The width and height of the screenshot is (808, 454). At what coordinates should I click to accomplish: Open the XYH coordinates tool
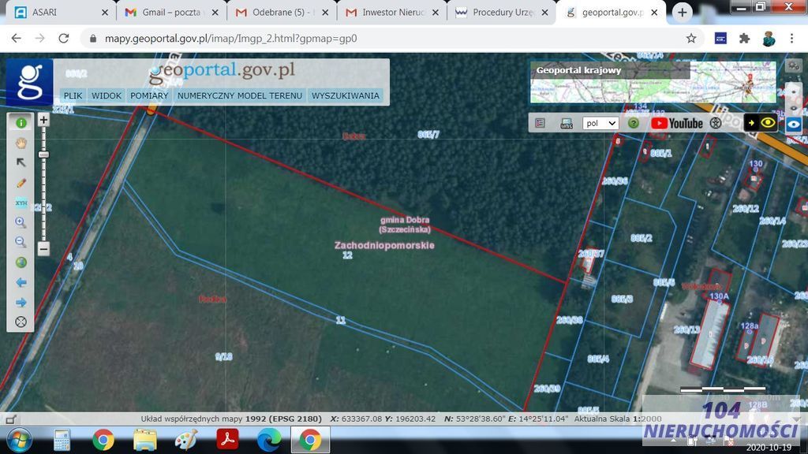click(21, 203)
